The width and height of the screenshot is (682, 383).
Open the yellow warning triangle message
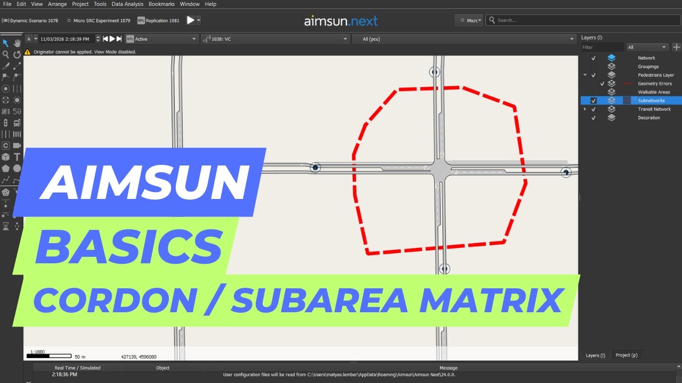[28, 52]
